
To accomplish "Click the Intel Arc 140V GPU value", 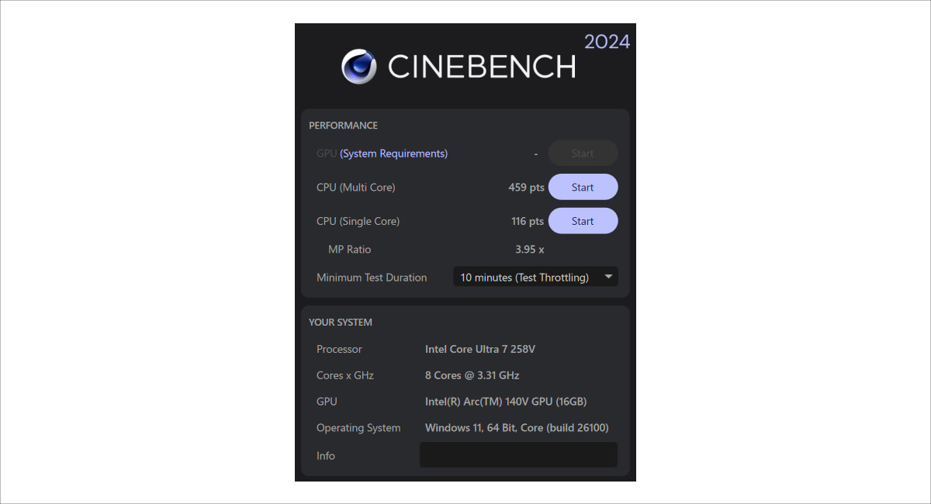I will (x=506, y=402).
